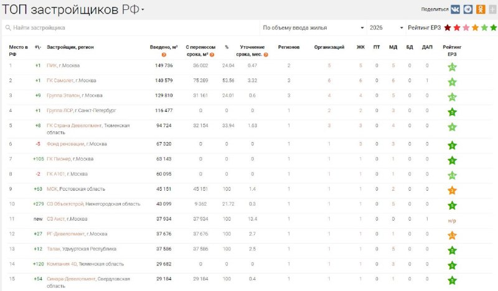
Task: Click Организаций column header
Action: [x=329, y=47]
